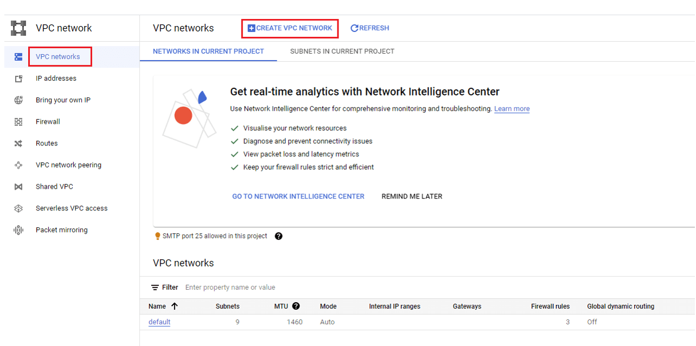This screenshot has width=696, height=346.
Task: Click the Bring your own IP globe icon
Action: 18,100
